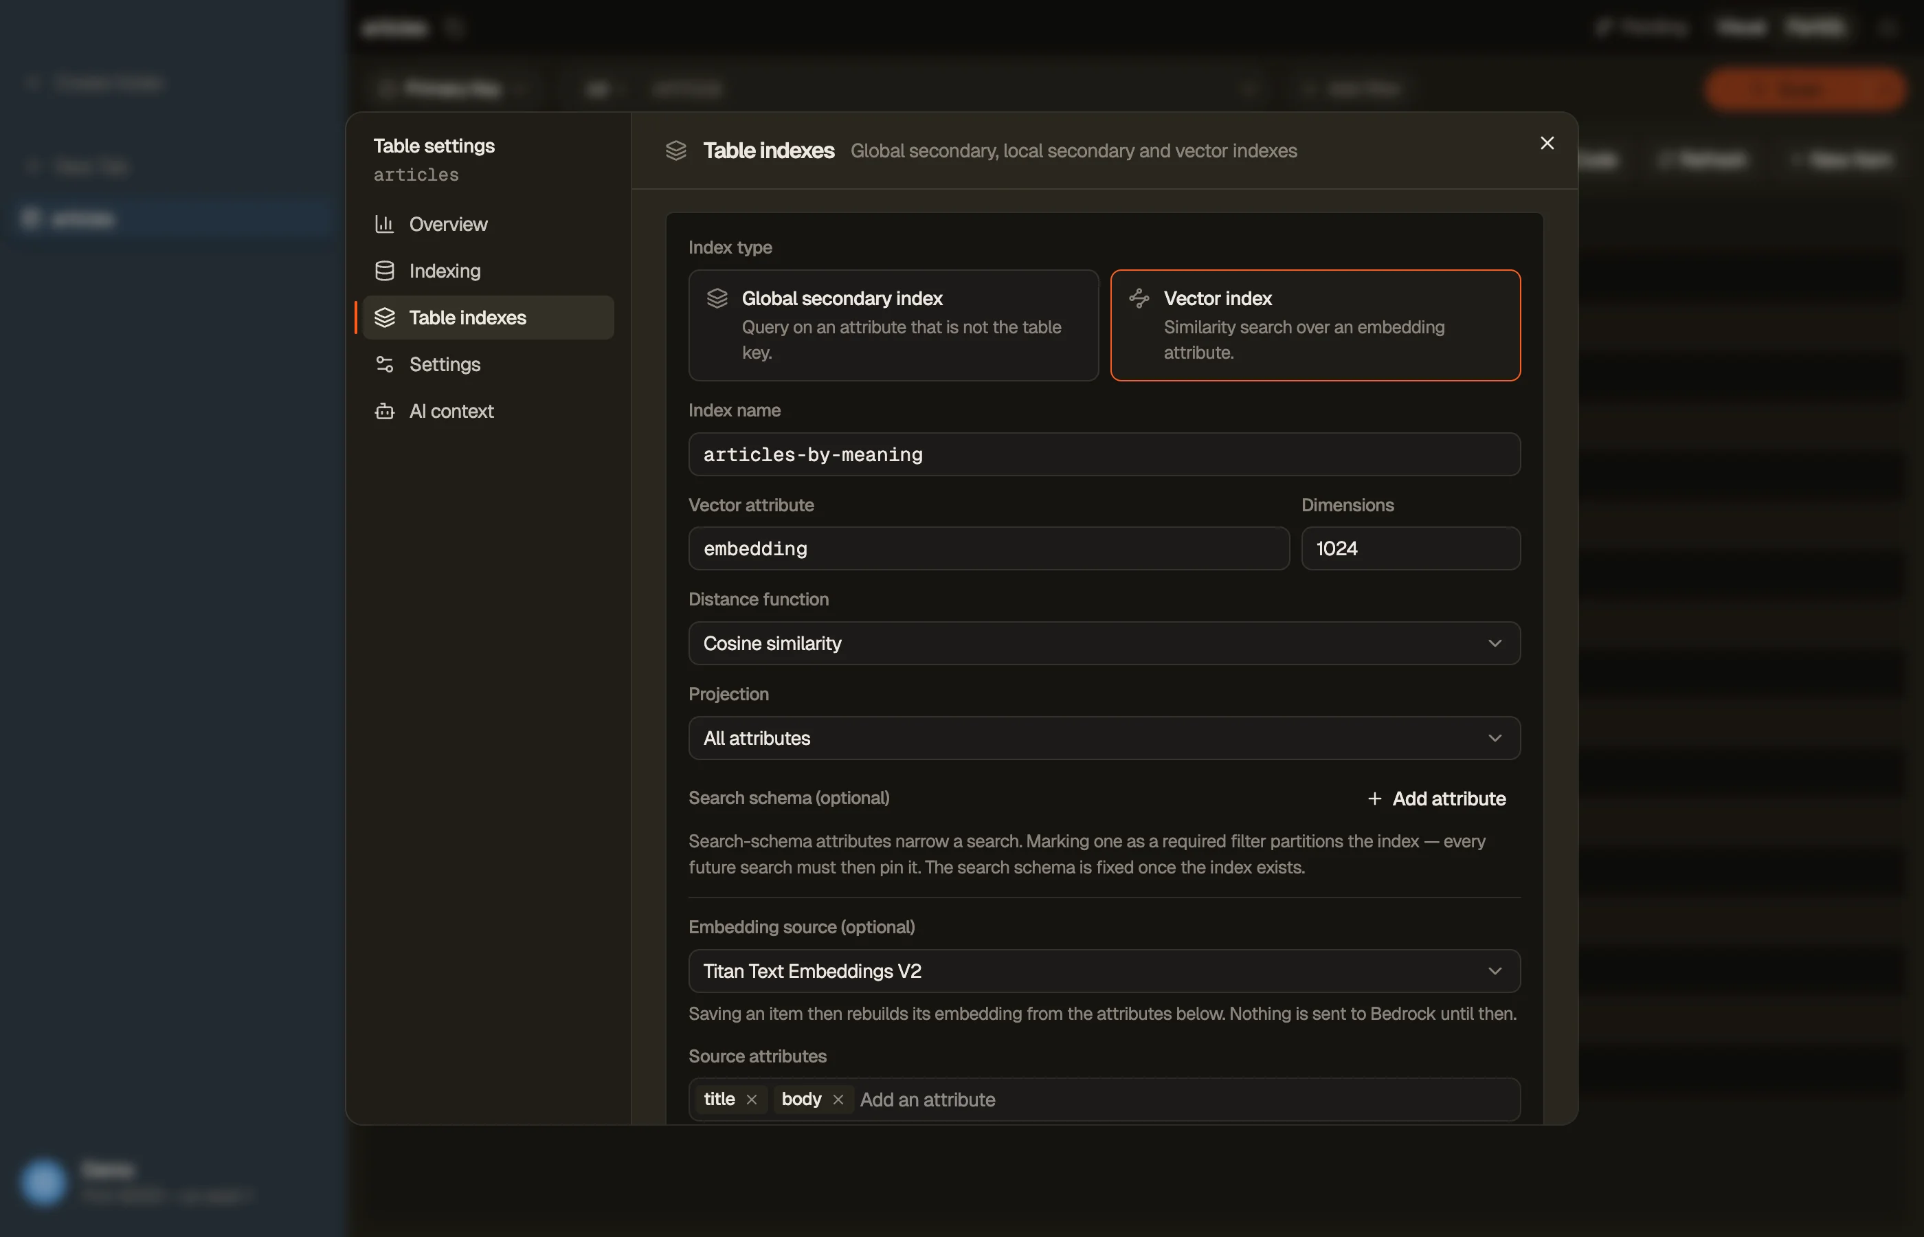Choose the Vector index type
This screenshot has width=1924, height=1237.
pos(1315,325)
